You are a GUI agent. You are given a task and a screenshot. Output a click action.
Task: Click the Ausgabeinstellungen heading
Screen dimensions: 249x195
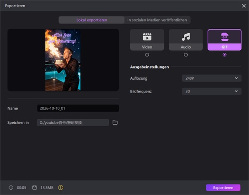pyautogui.click(x=149, y=67)
